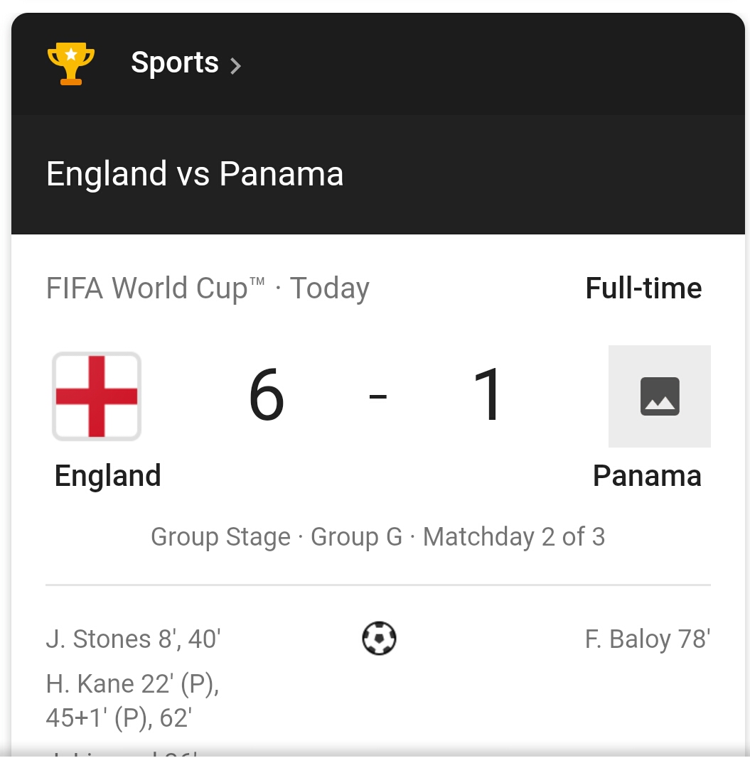Click the FIFA World Cup™ label
Image resolution: width=750 pixels, height=758 pixels.
click(x=155, y=288)
